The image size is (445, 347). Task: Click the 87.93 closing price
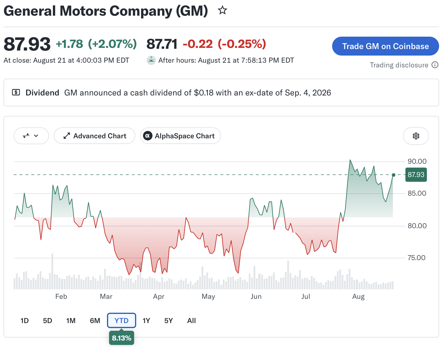point(27,44)
